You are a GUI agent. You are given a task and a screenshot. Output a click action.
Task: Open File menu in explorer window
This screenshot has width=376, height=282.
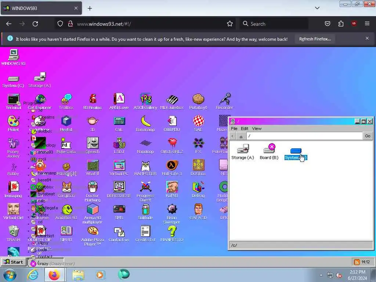click(234, 129)
